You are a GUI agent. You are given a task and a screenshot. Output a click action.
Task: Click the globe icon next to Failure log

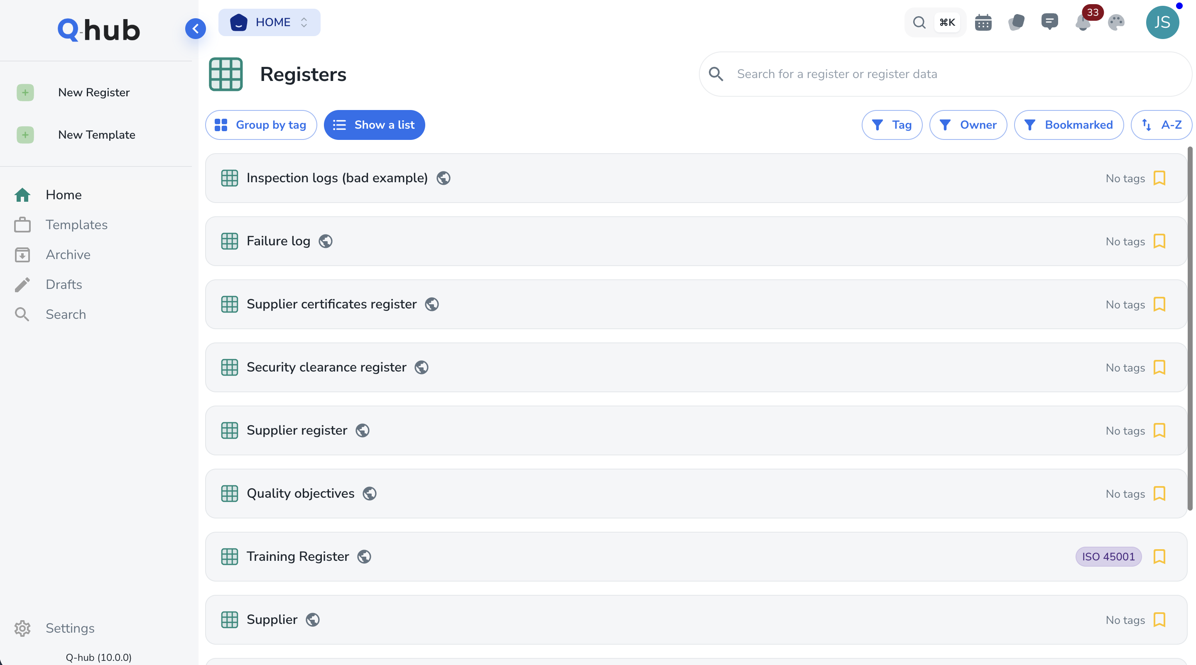click(x=326, y=241)
